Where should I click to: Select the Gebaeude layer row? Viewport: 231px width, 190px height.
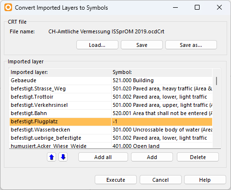pos(111,80)
